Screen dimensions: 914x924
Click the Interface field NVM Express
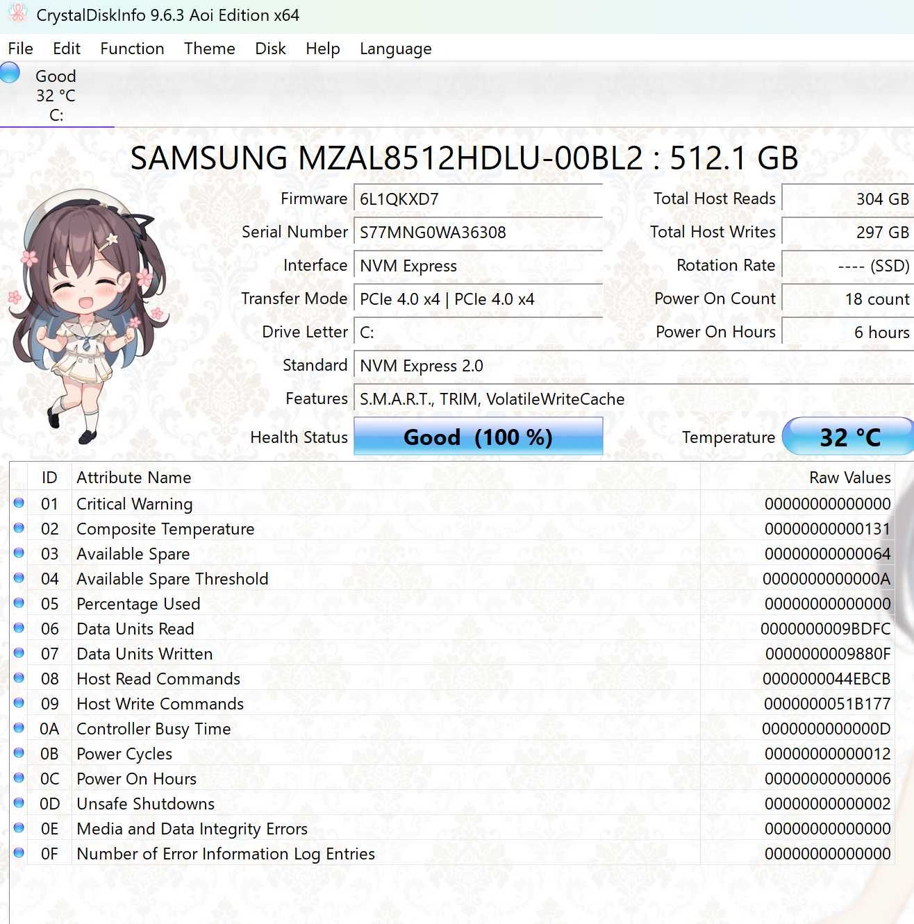478,266
